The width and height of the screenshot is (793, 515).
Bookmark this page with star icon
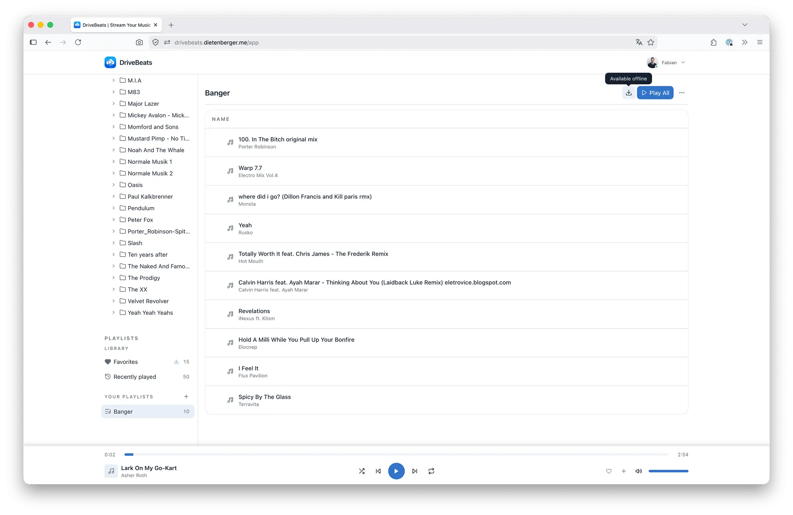(651, 42)
